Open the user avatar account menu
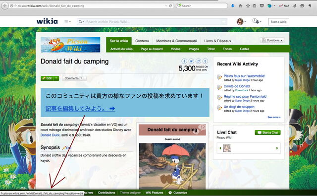 [241, 21]
